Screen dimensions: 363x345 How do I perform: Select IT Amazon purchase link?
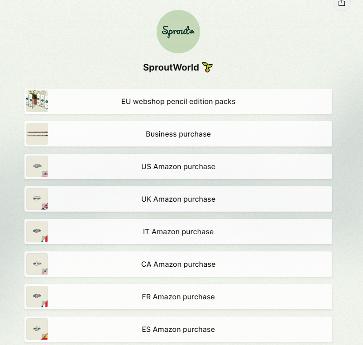click(178, 232)
